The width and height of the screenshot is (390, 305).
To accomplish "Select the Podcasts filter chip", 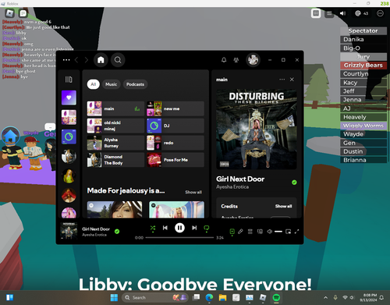I will tap(135, 84).
